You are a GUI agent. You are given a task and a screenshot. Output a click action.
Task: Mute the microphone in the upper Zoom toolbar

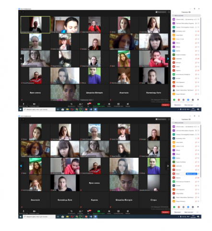click(24, 104)
